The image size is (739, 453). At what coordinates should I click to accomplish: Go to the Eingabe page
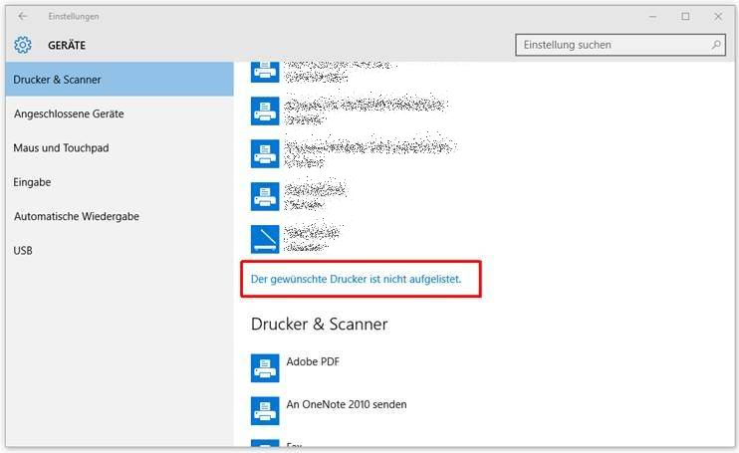tap(32, 182)
